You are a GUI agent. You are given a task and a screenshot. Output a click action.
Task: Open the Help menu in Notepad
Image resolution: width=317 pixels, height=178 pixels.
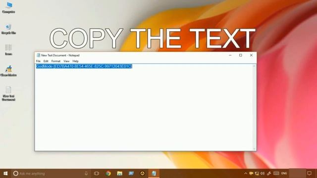coord(75,61)
